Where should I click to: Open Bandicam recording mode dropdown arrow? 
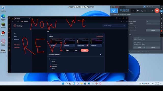(117, 11)
